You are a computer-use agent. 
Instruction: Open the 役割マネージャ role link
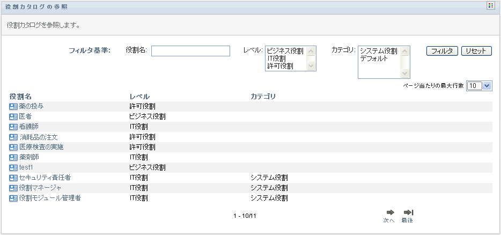point(40,188)
